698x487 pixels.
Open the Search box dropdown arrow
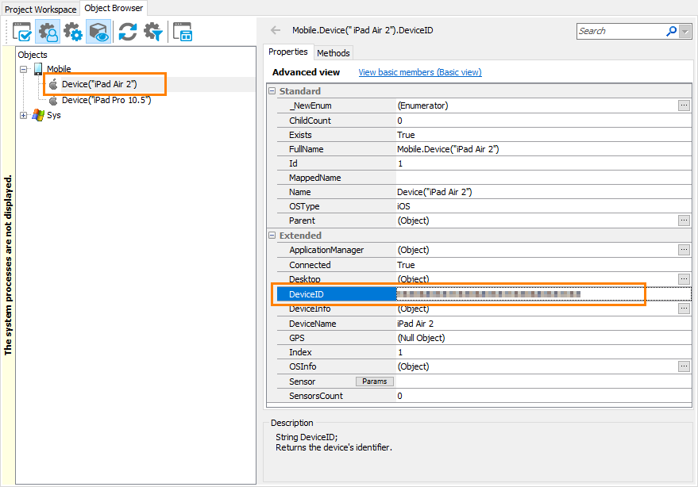685,31
